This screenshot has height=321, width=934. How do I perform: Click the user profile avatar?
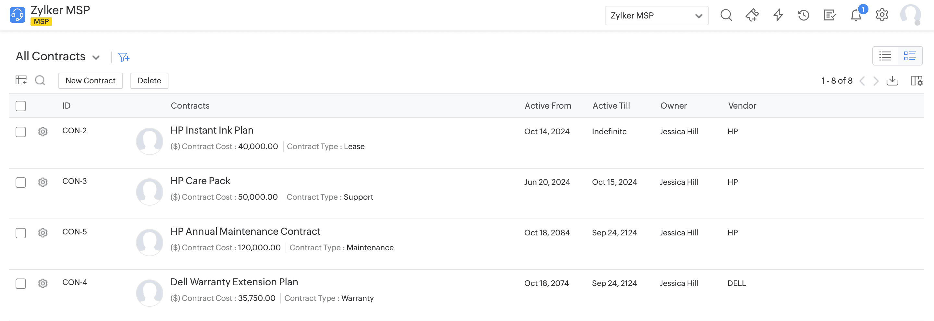[x=910, y=15]
